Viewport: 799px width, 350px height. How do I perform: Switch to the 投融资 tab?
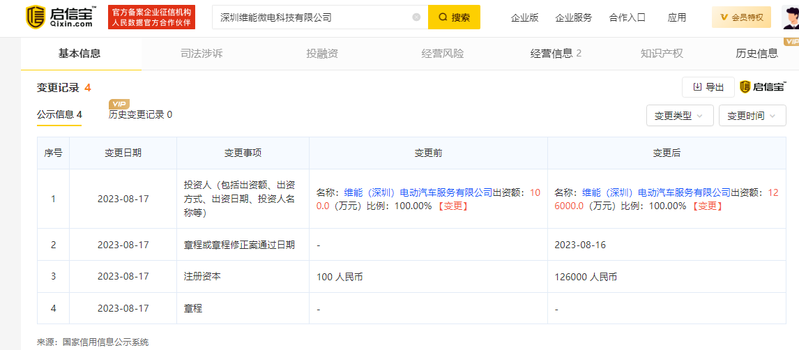(322, 54)
